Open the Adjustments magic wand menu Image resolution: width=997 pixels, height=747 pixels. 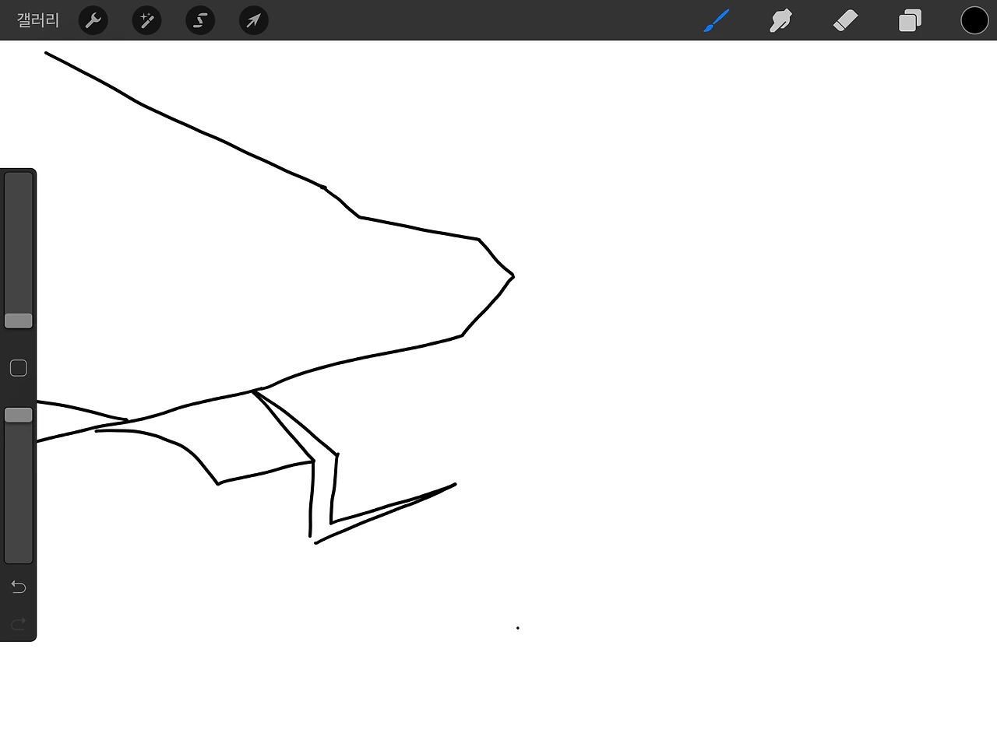pyautogui.click(x=146, y=20)
